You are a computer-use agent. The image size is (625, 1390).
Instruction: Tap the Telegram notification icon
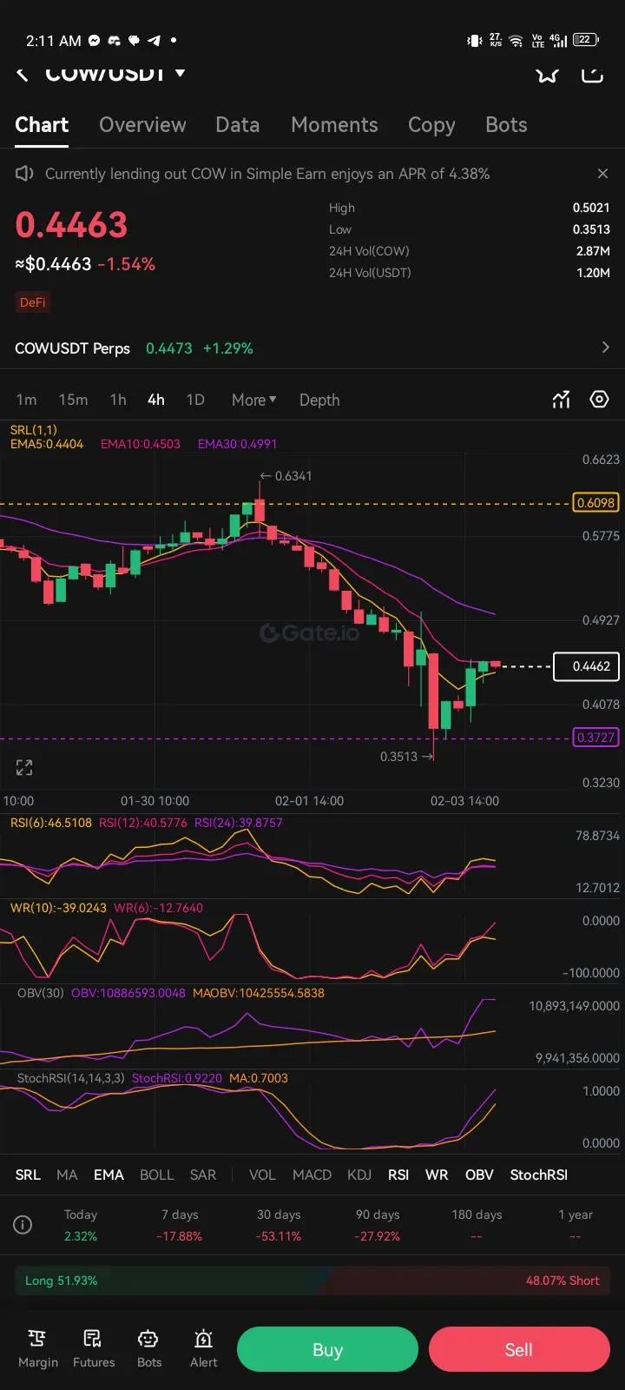tap(154, 41)
